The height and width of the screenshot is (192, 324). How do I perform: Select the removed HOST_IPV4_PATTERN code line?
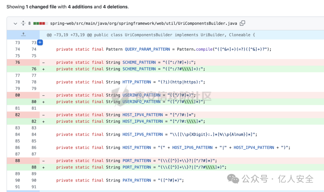pyautogui.click(x=126, y=115)
